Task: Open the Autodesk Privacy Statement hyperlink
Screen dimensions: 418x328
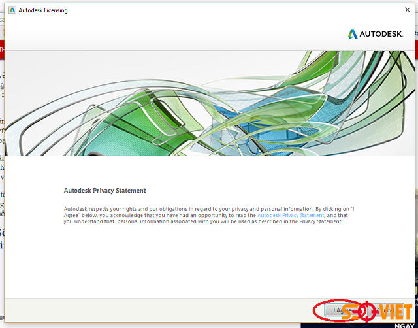Action: pyautogui.click(x=291, y=215)
